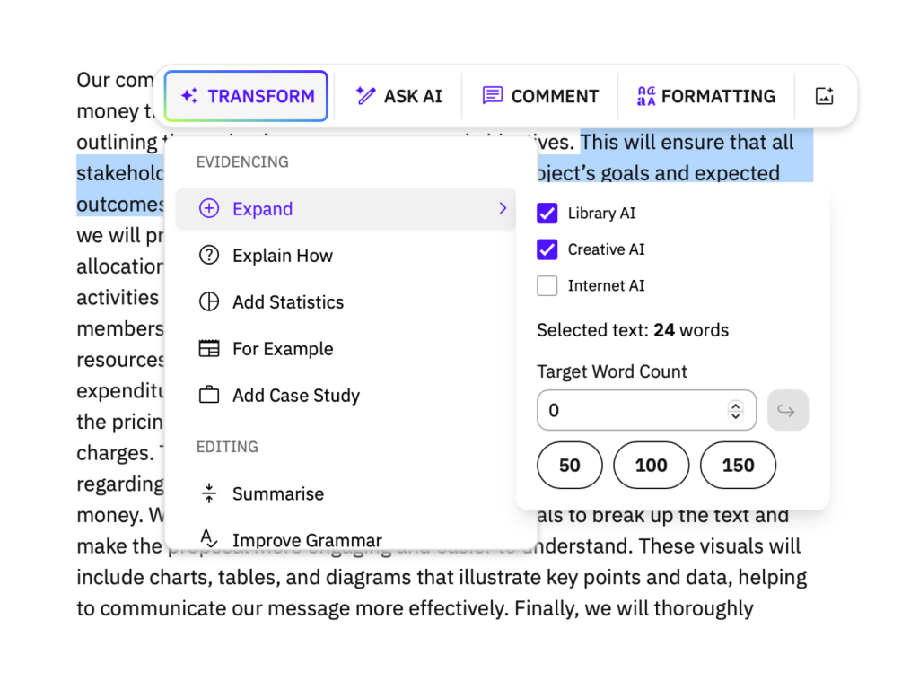Click the image insert icon in toolbar
Viewport: 919px width, 689px height.
tap(824, 96)
